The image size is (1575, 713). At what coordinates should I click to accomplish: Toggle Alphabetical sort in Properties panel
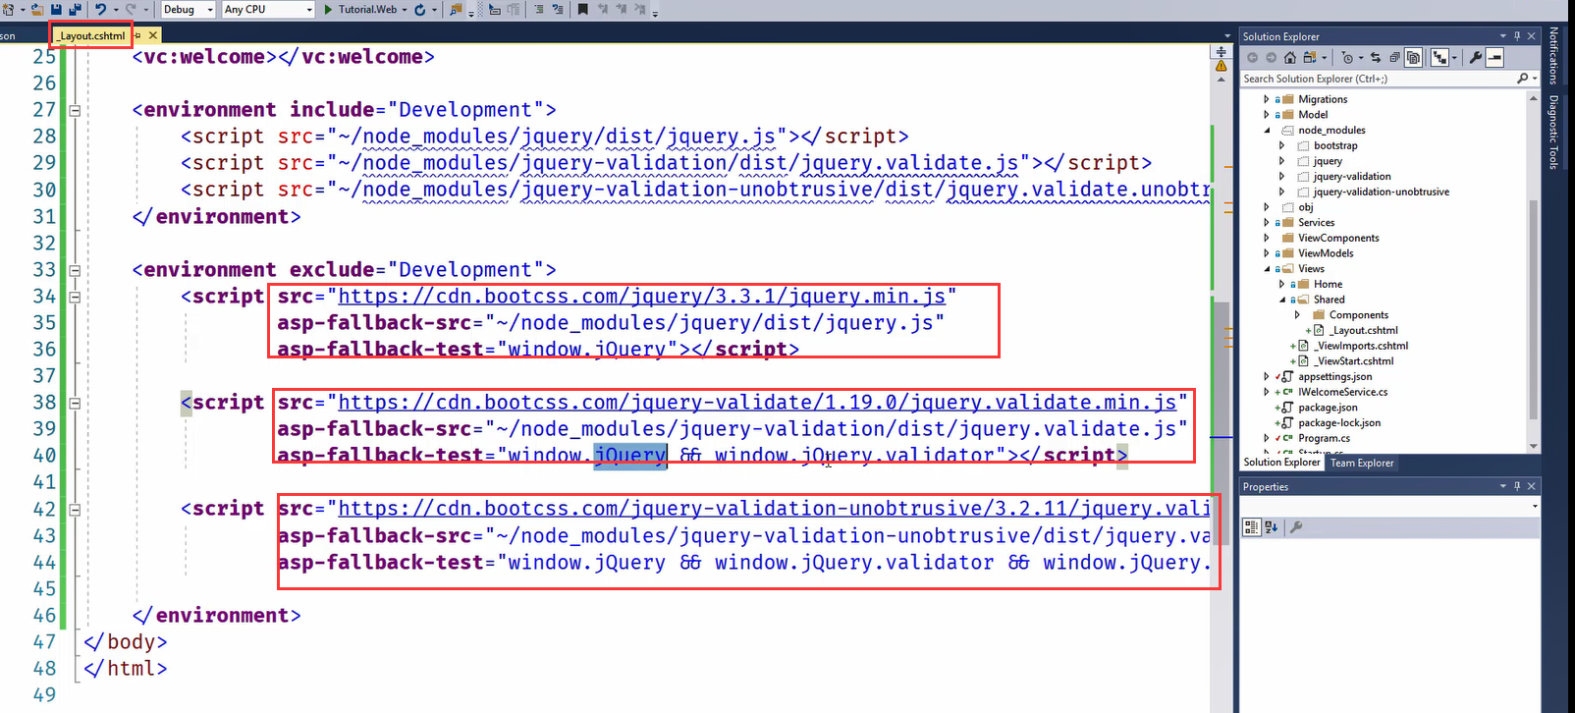[1271, 527]
